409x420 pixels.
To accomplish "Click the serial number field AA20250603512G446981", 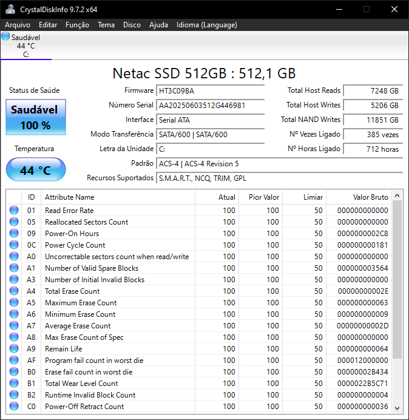I will pos(211,105).
